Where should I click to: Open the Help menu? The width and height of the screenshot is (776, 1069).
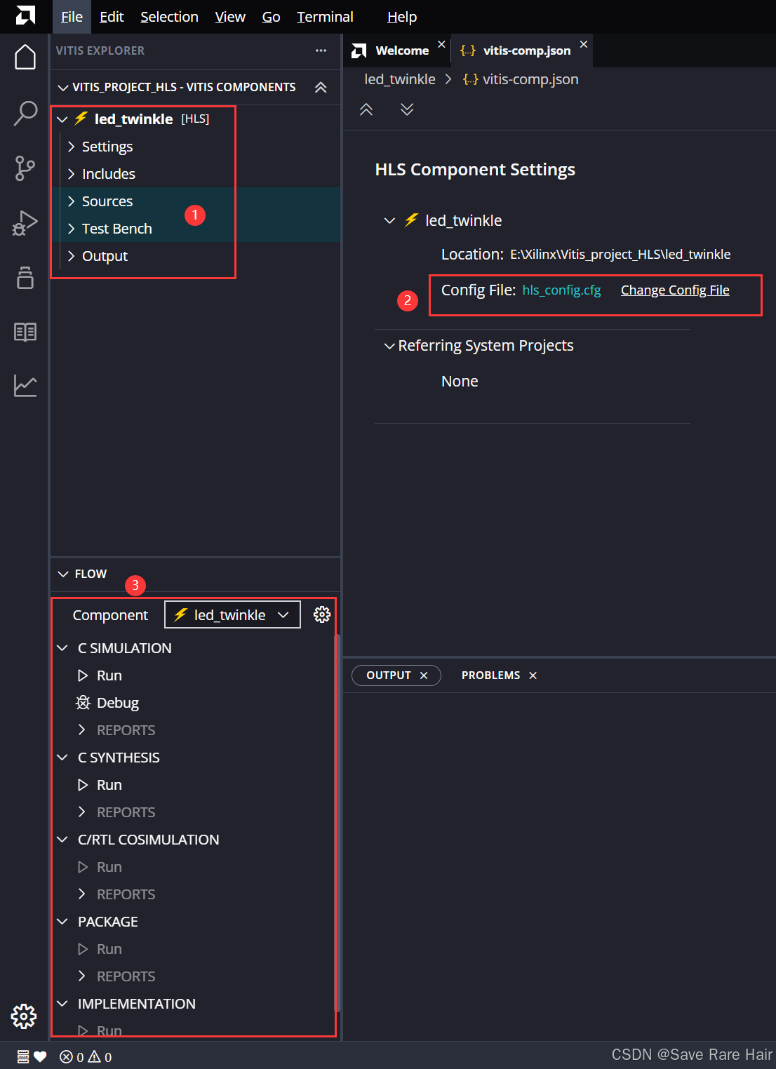click(402, 17)
